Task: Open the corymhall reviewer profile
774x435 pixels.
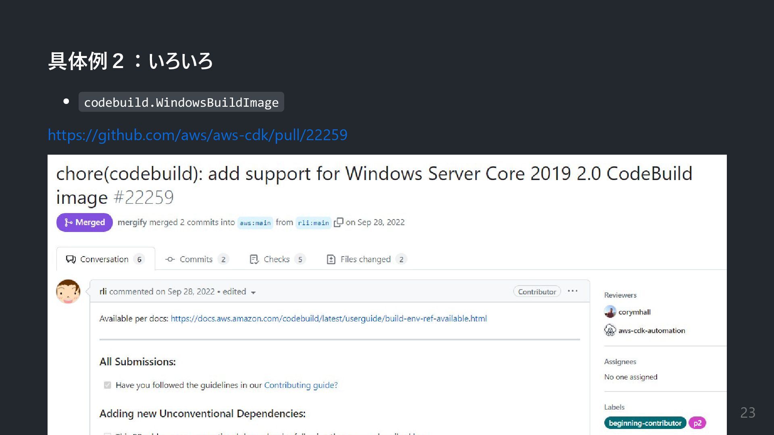Action: point(635,312)
